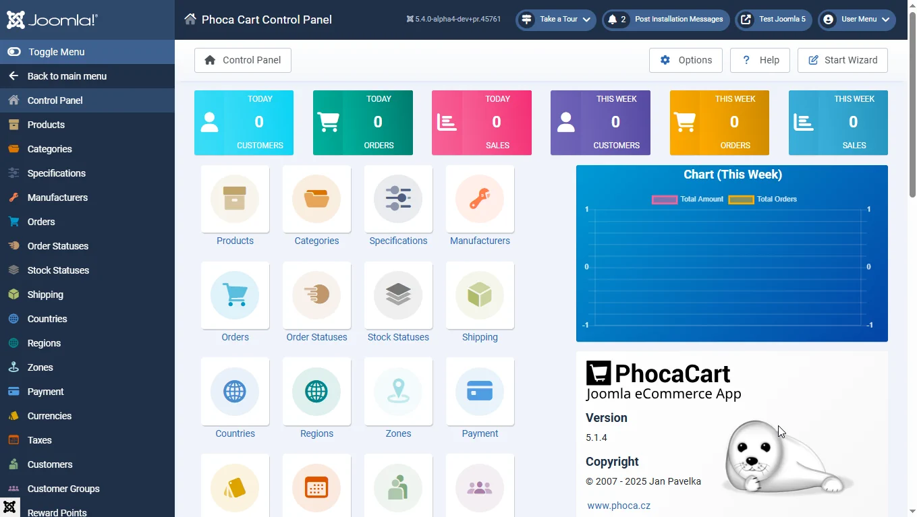The width and height of the screenshot is (917, 517).
Task: Select Manufacturers in the sidebar menu
Action: [x=87, y=197]
